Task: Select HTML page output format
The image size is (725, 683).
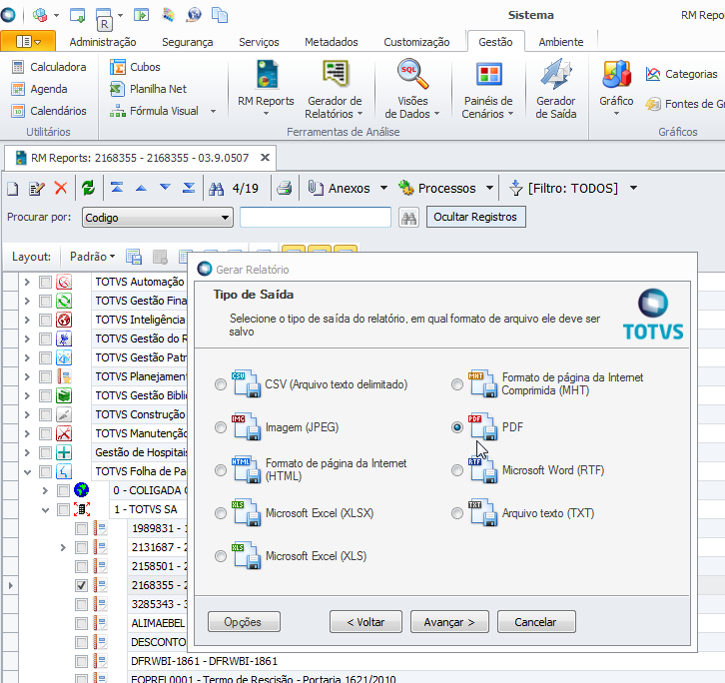Action: click(x=221, y=470)
